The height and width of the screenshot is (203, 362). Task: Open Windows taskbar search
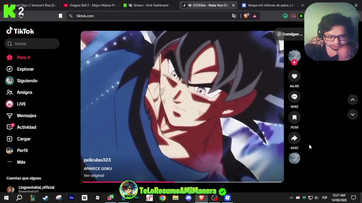[x=19, y=198]
